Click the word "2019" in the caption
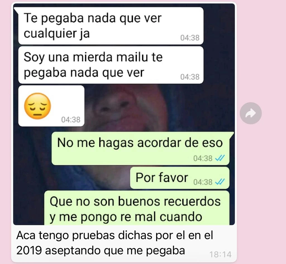 [29, 251]
